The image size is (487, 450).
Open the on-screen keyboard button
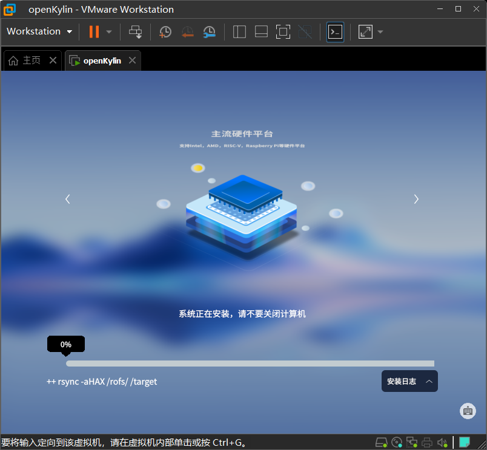coord(468,411)
